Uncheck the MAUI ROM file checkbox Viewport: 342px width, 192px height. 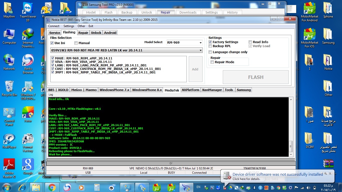(53, 58)
